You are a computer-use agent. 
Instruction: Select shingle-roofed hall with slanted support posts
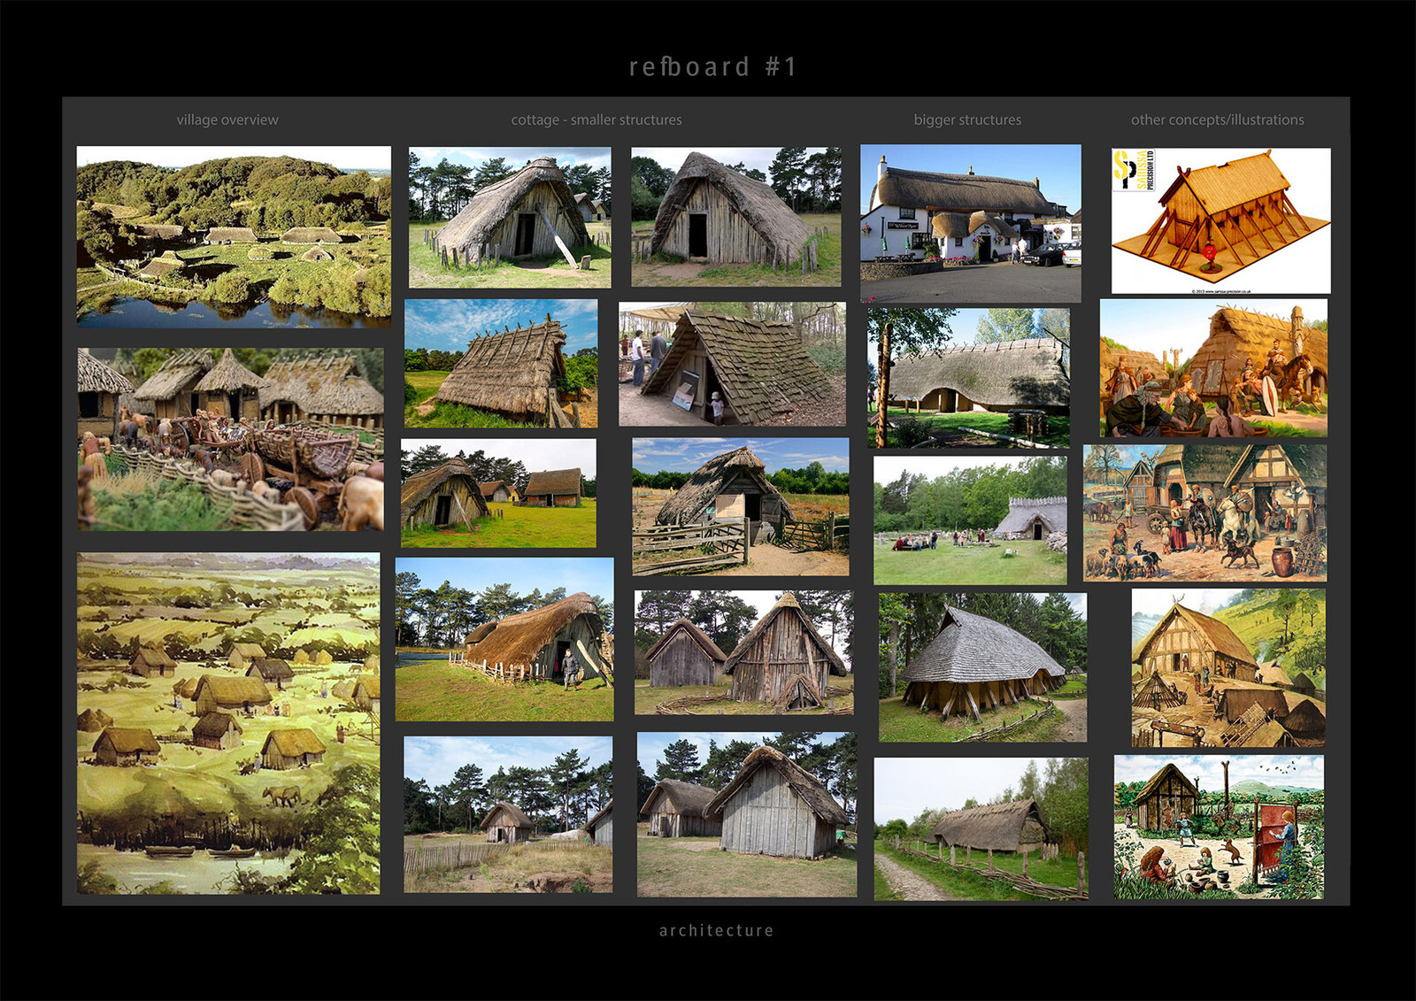click(x=982, y=668)
